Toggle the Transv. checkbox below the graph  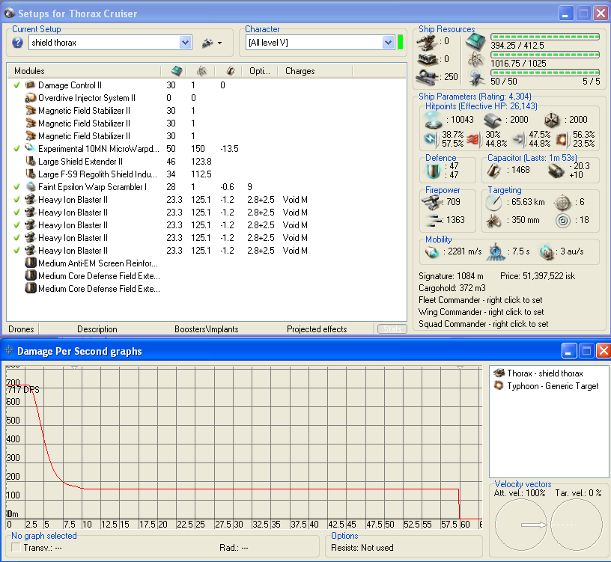[16, 547]
